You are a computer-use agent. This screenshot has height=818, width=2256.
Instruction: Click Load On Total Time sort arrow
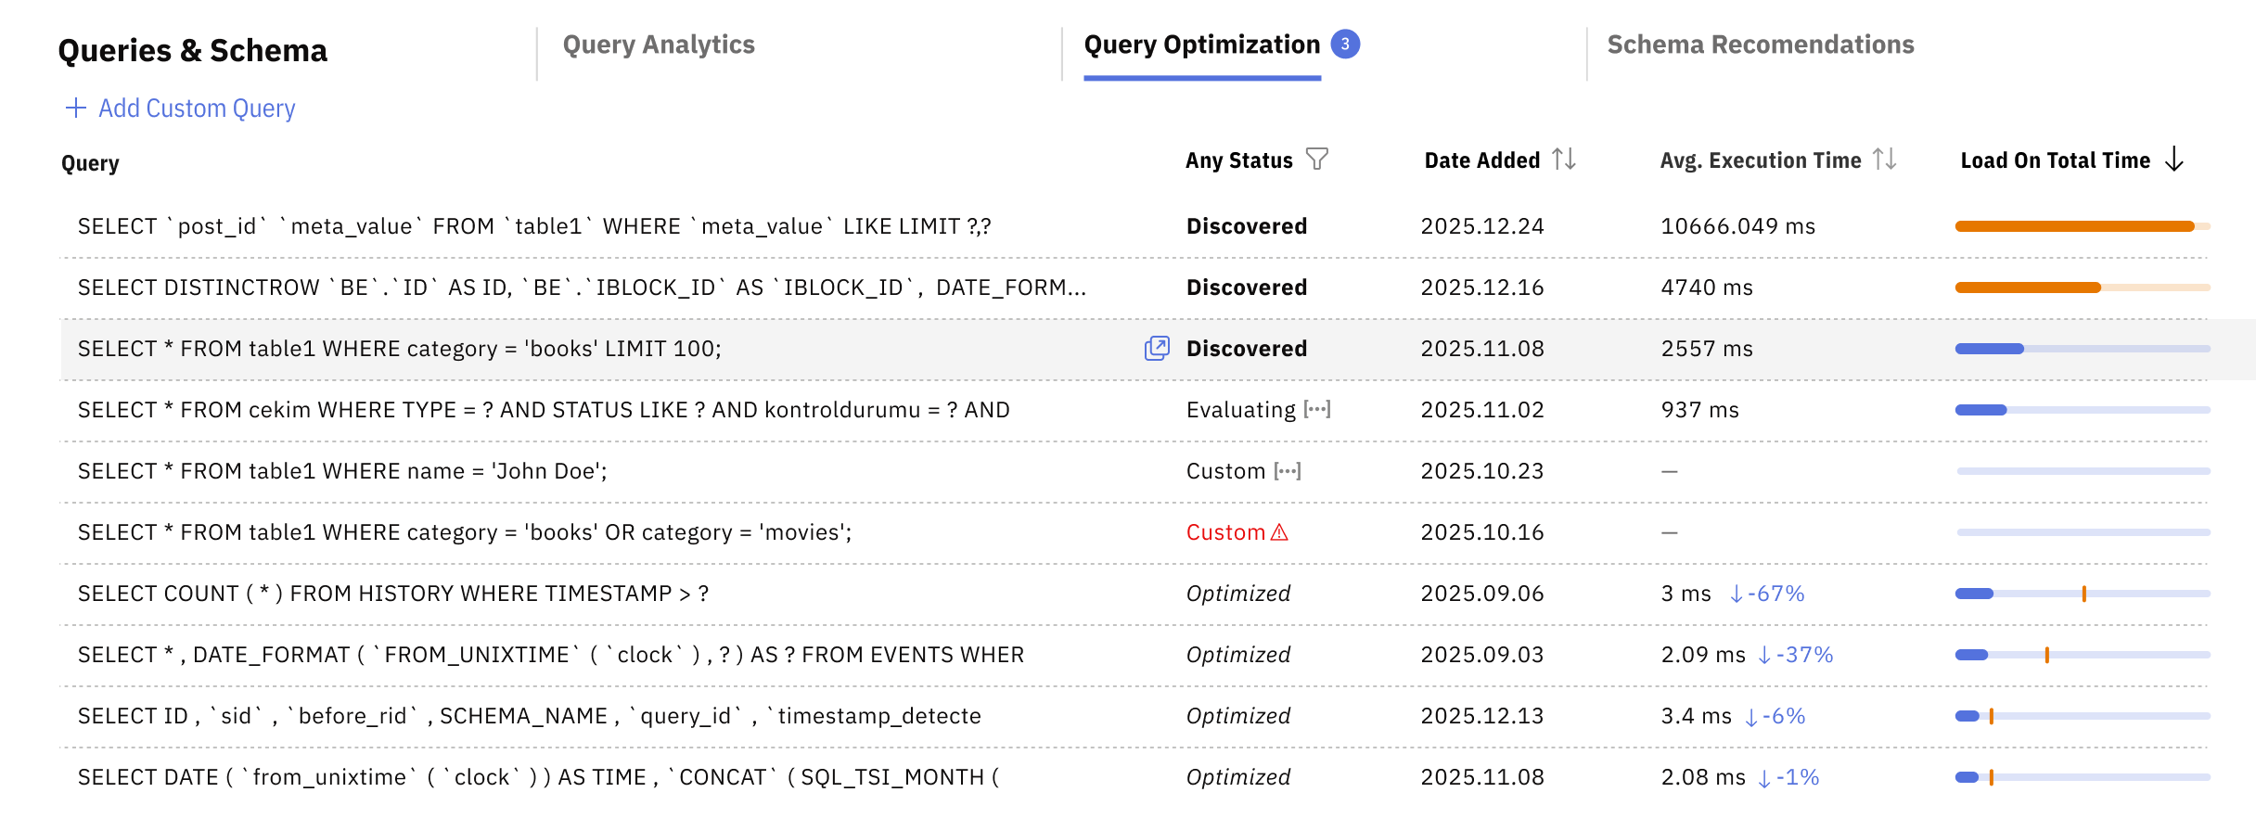(2174, 160)
